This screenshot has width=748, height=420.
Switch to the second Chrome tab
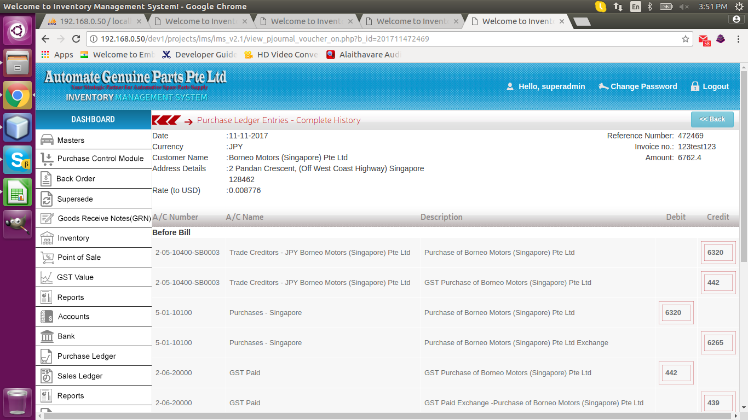tap(202, 21)
